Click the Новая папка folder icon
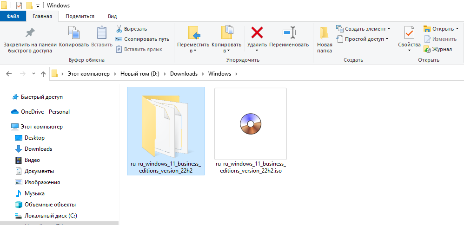Image resolution: width=464 pixels, height=225 pixels. pos(324,33)
